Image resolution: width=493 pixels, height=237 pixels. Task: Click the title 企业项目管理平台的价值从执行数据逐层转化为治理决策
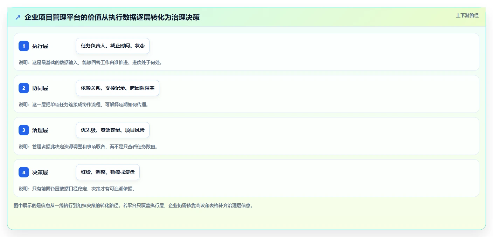(x=112, y=17)
